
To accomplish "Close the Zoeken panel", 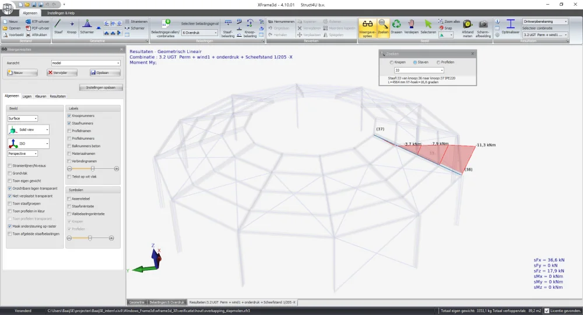I will (x=473, y=54).
